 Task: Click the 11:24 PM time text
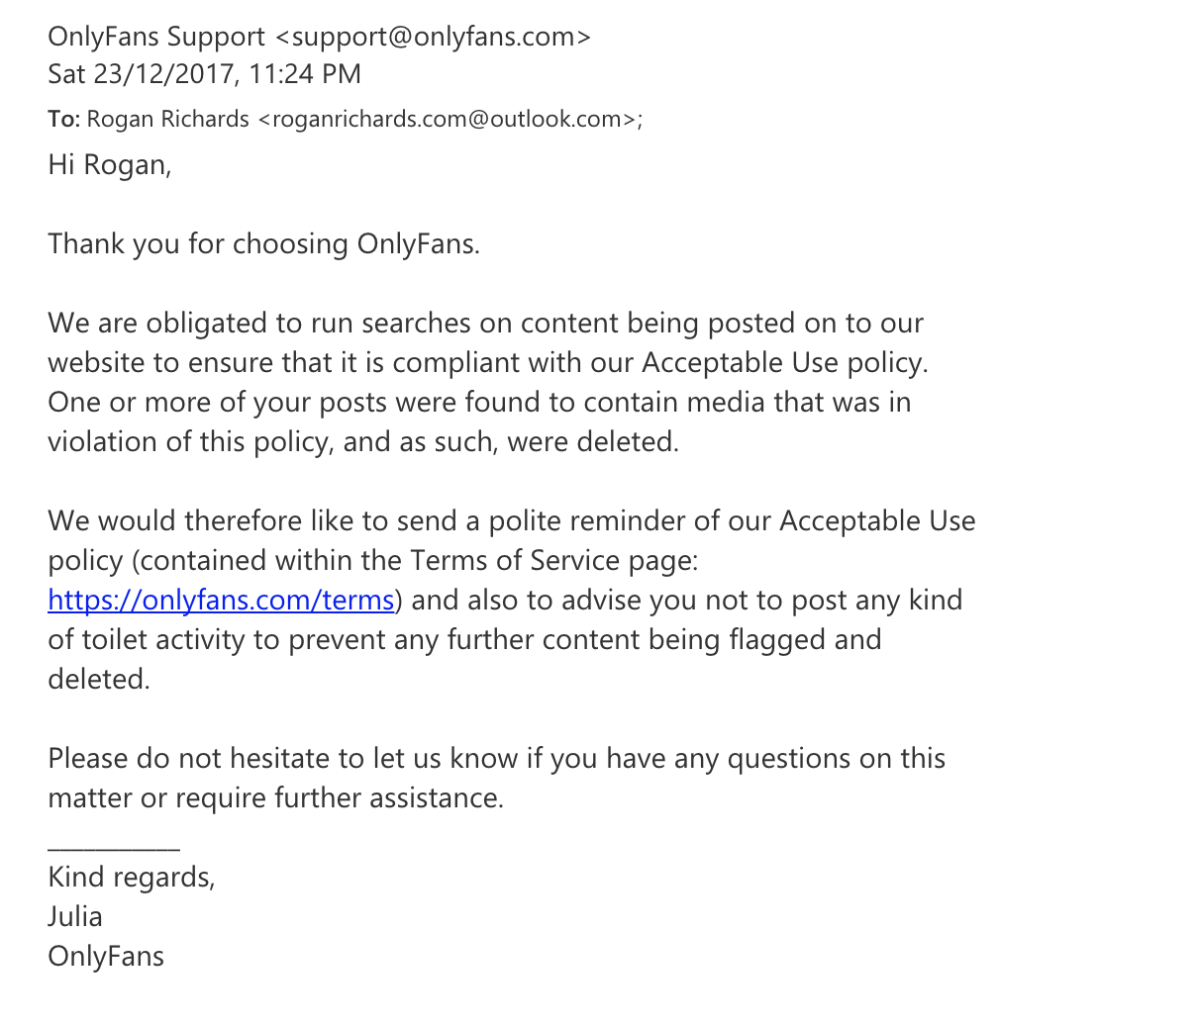(305, 74)
